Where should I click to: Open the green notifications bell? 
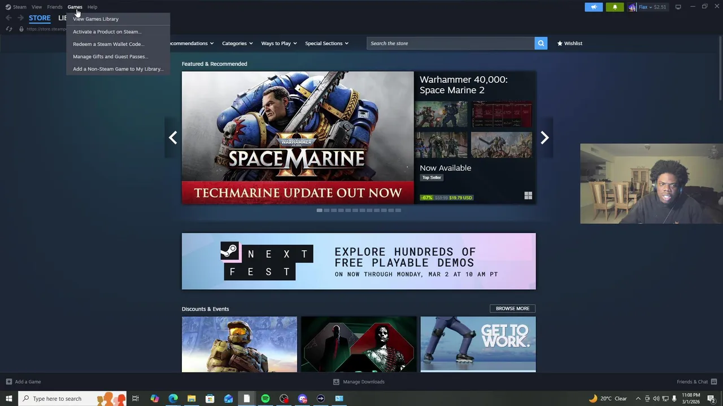point(615,7)
